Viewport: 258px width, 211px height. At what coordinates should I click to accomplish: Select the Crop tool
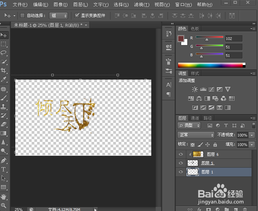3,70
